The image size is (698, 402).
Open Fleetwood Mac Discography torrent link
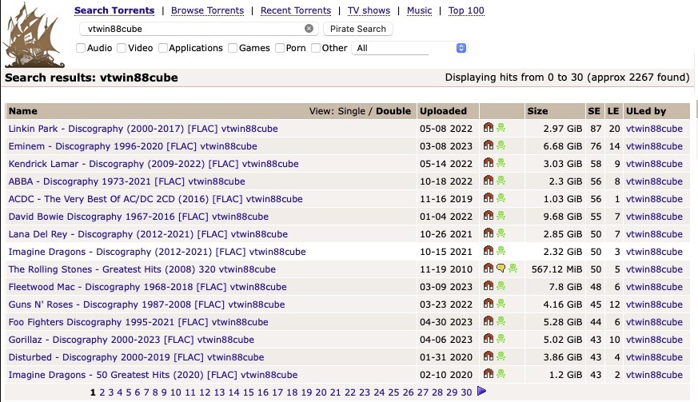click(147, 287)
